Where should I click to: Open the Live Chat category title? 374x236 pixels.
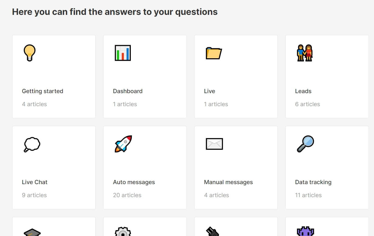[35, 182]
